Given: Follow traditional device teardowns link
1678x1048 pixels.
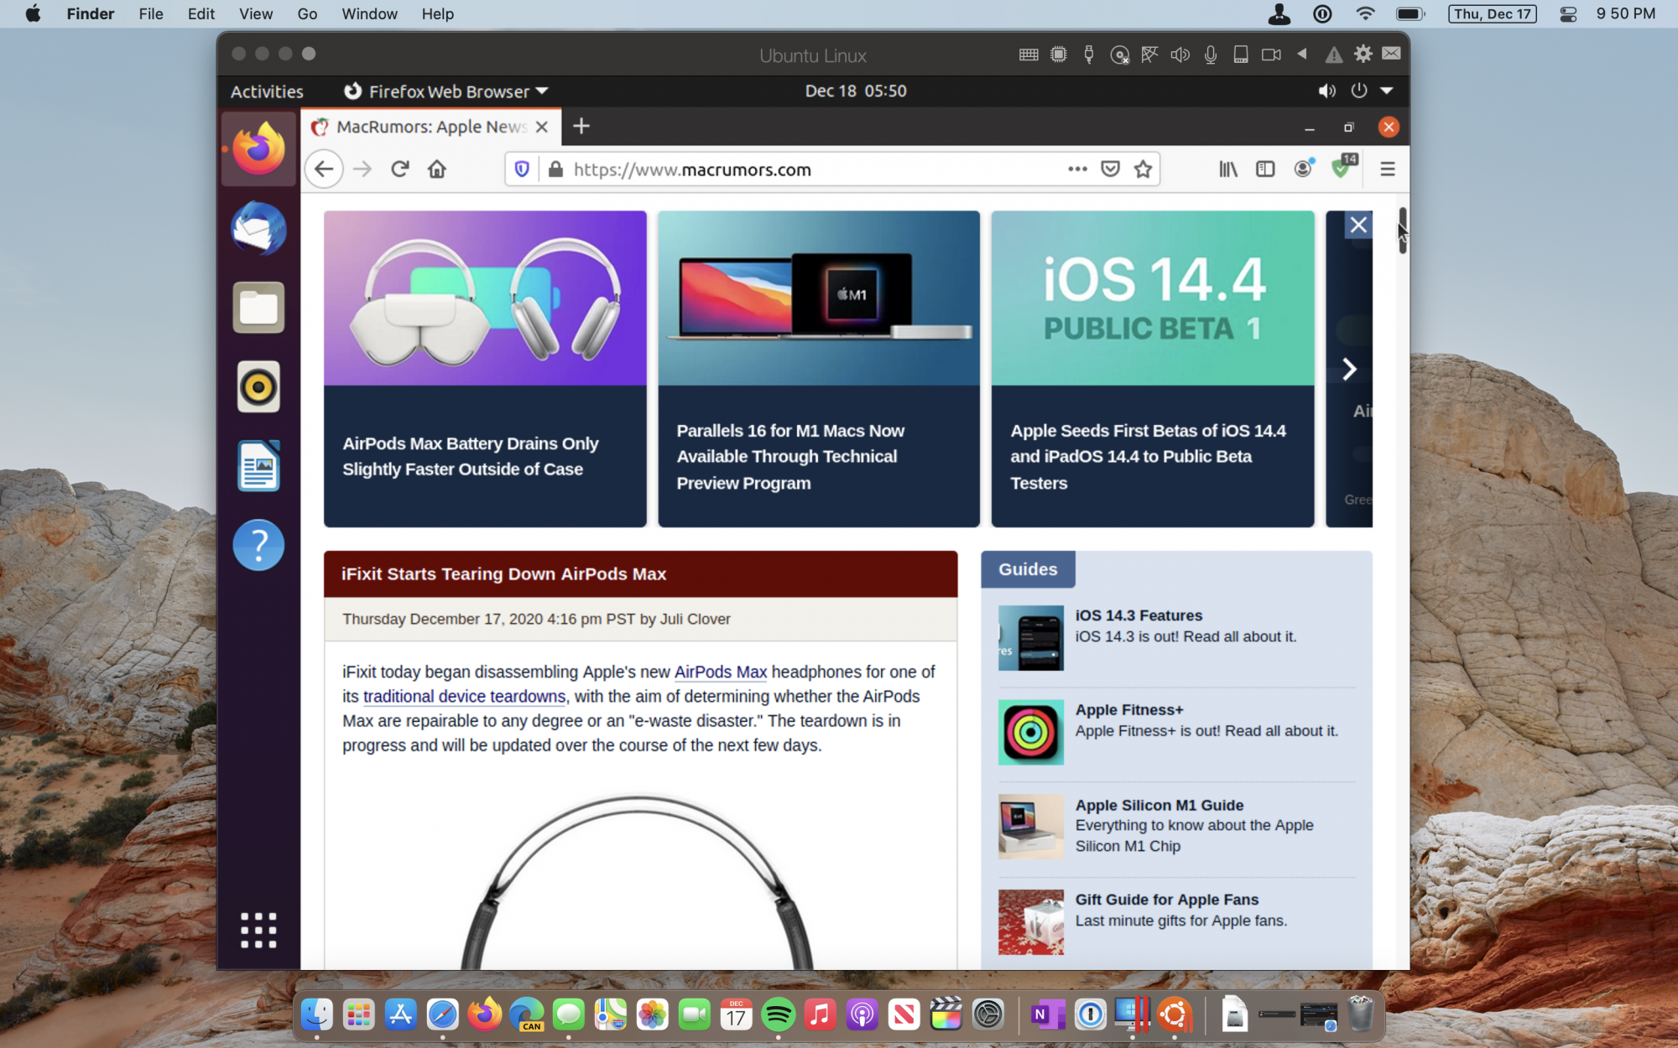Looking at the screenshot, I should [464, 697].
